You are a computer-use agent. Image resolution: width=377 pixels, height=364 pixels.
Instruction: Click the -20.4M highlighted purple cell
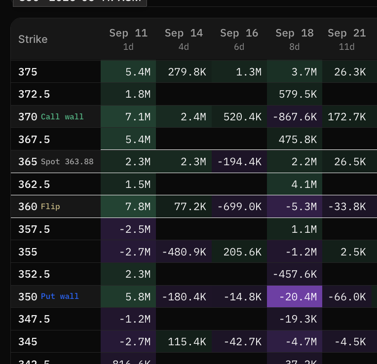pos(295,296)
